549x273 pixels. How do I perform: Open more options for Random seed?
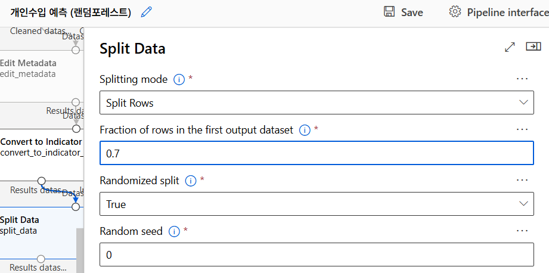(522, 231)
